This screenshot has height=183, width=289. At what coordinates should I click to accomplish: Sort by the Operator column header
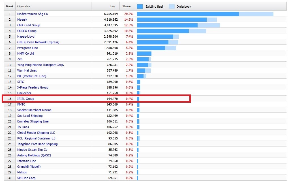(24, 6)
